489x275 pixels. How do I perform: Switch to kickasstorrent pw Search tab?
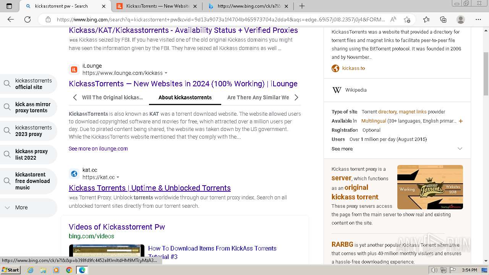[x=61, y=6]
